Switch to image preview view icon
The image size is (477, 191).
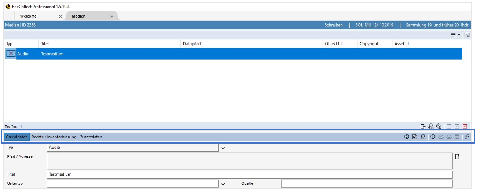tap(467, 35)
